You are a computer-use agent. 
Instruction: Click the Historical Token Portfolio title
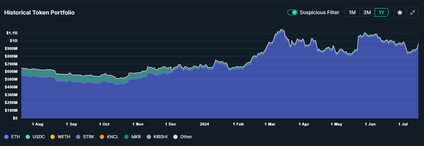[x=39, y=12]
